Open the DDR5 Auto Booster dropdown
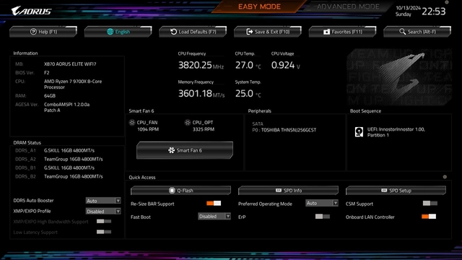462x260 pixels. [103, 201]
